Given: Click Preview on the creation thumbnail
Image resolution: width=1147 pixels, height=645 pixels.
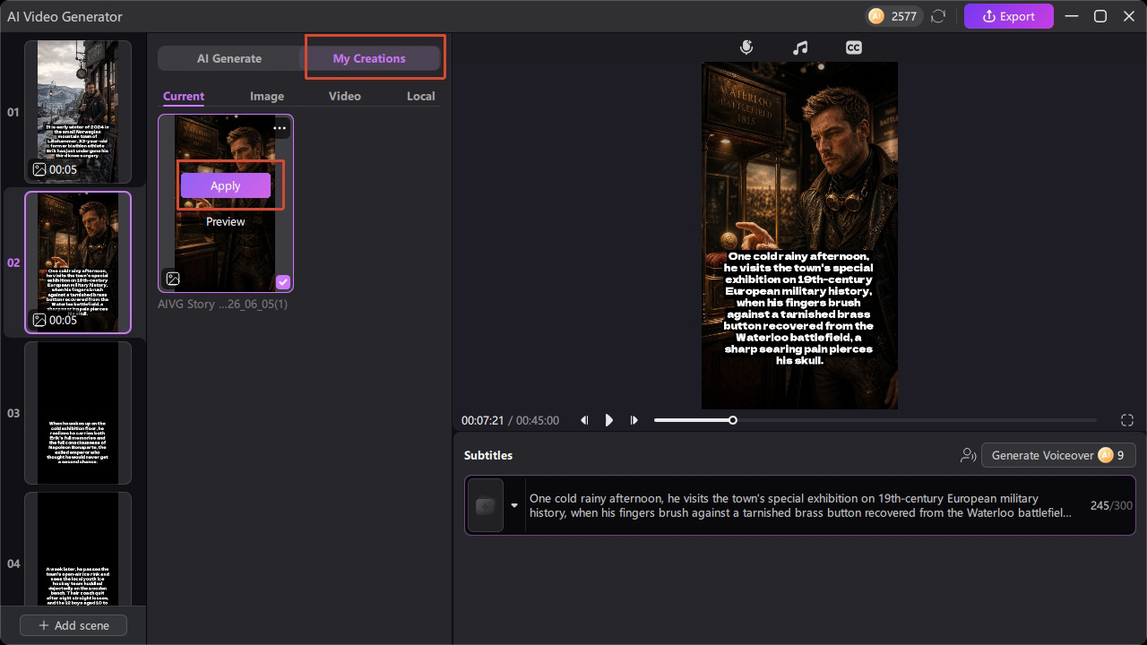Looking at the screenshot, I should (x=226, y=221).
